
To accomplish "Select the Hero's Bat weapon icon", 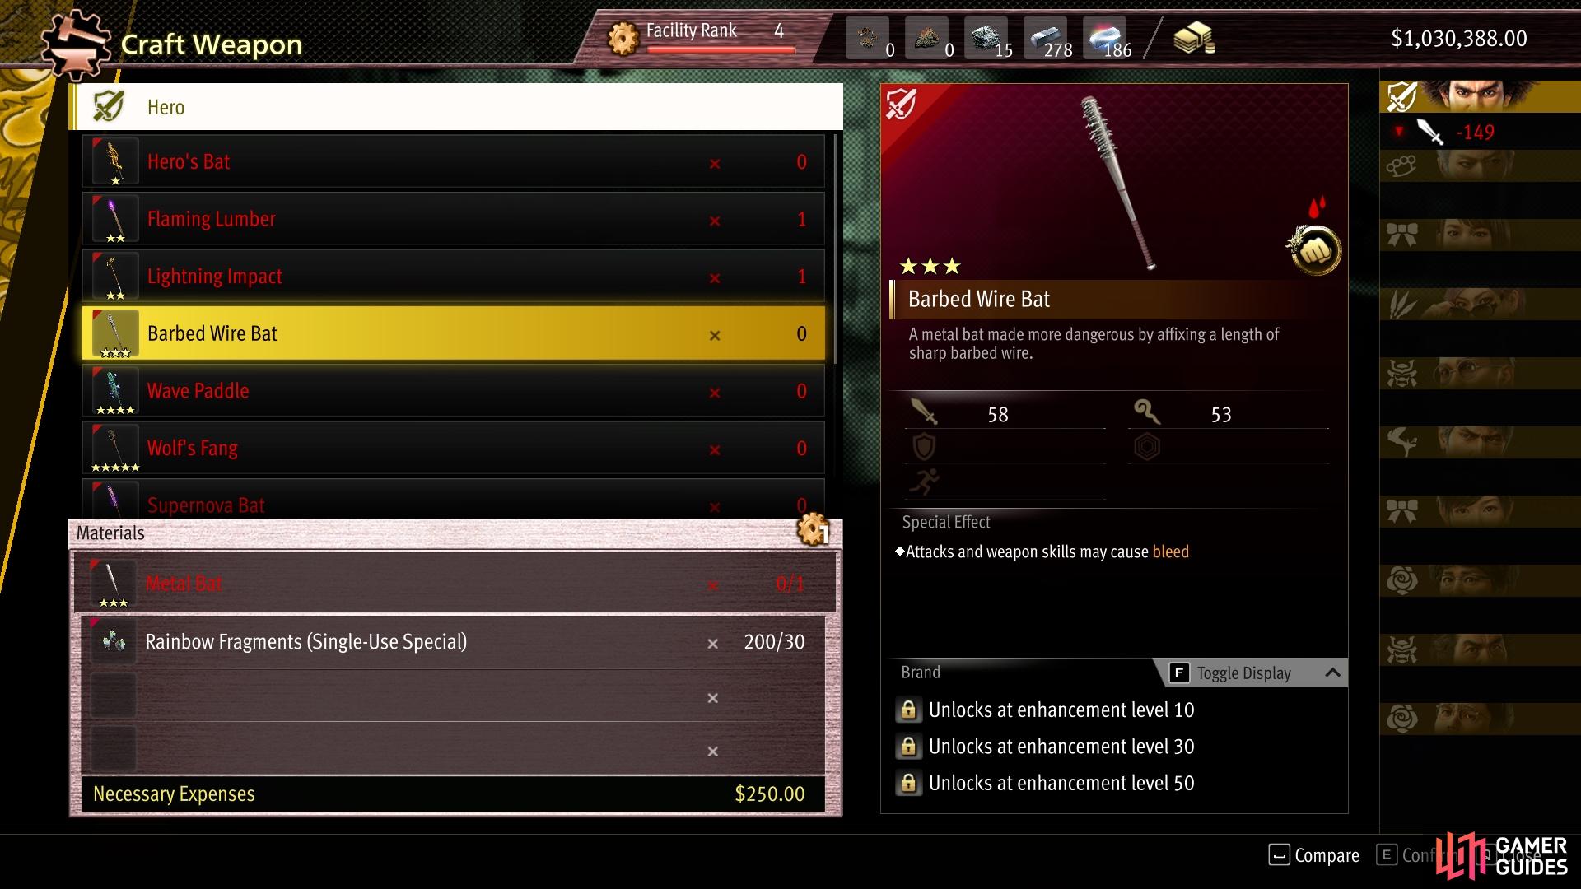I will 115,161.
